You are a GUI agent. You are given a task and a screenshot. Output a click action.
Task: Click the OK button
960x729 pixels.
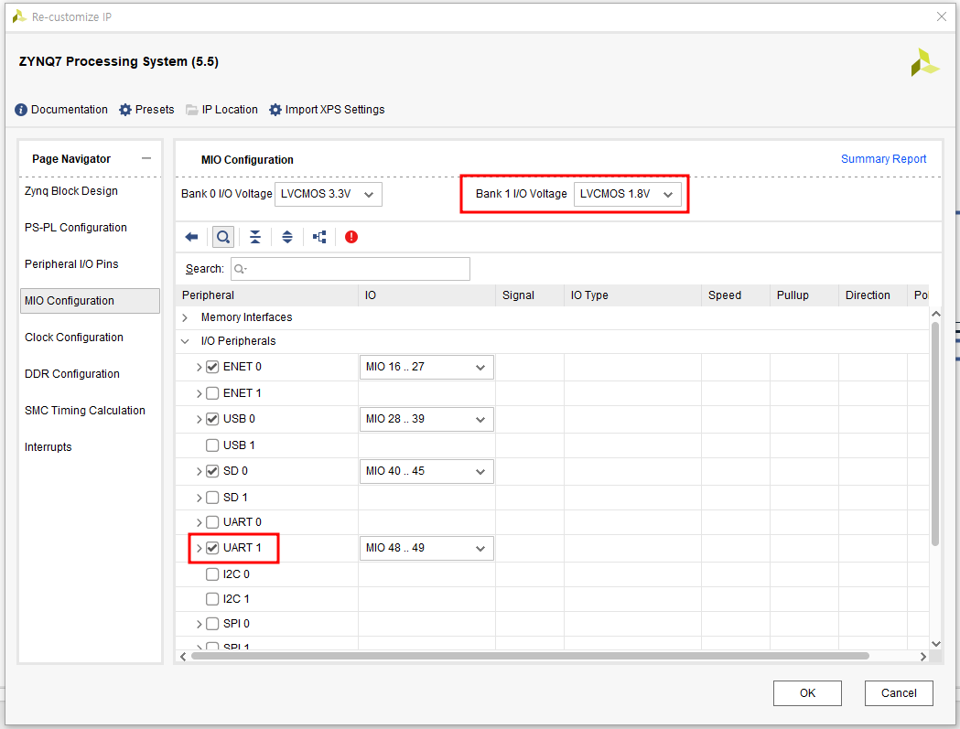coord(807,693)
